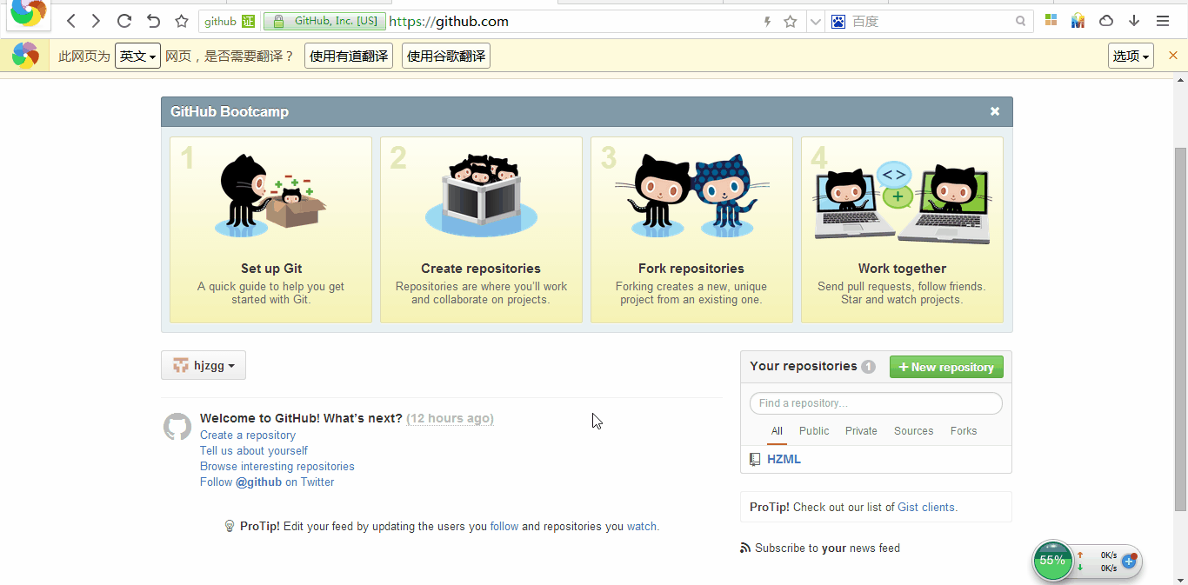Image resolution: width=1188 pixels, height=585 pixels.
Task: Click the GitHub, Inc. [US] certificate badge
Action: [324, 21]
